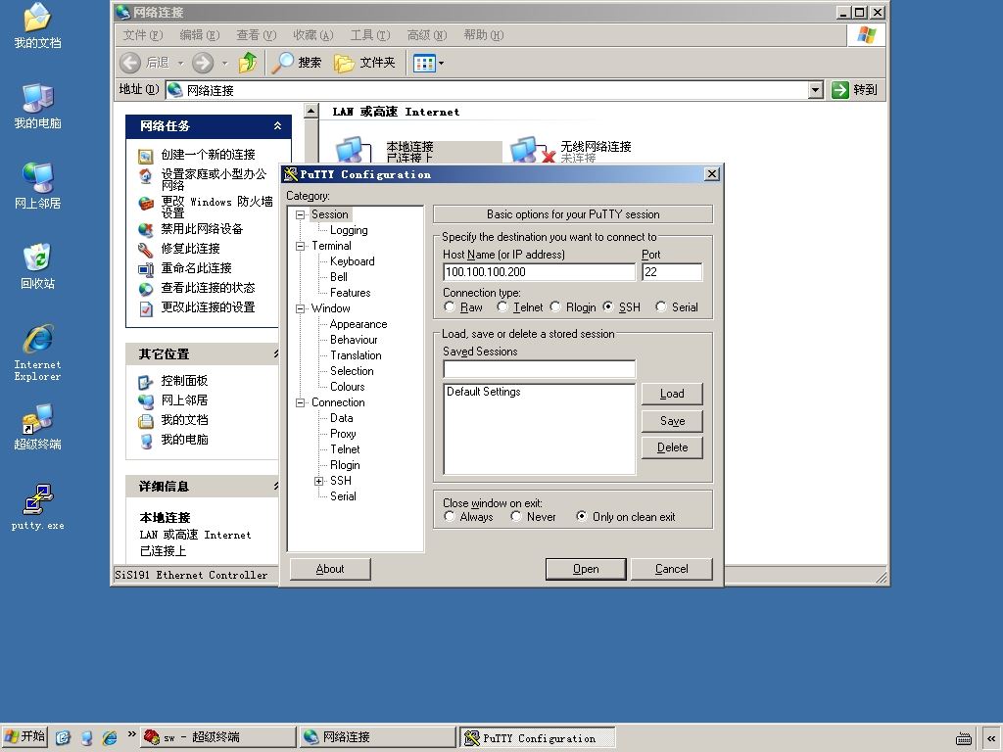Click the 禁用此网络设备 task icon
This screenshot has width=1003, height=752.
tap(146, 229)
